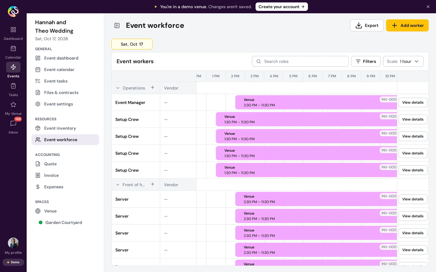Open Files & contracts
This screenshot has width=436, height=272.
(65, 92)
